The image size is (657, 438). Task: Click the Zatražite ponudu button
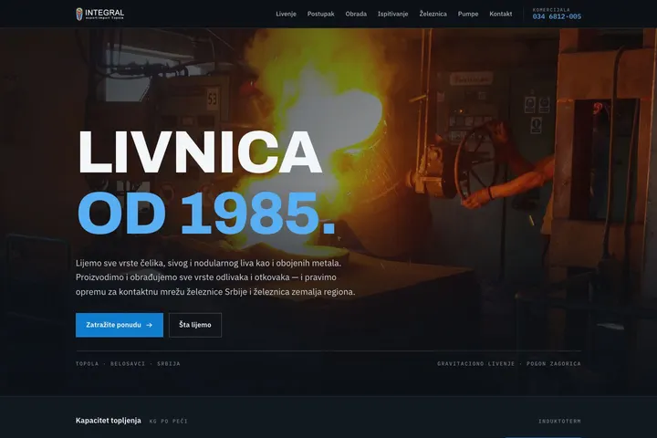(x=120, y=325)
